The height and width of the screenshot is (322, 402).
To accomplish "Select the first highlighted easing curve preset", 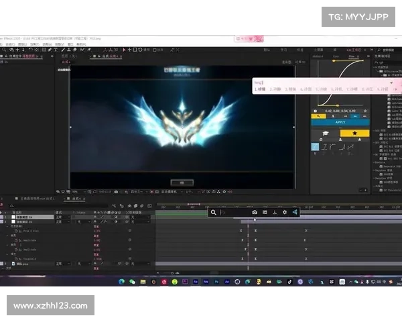I will pyautogui.click(x=315, y=147).
